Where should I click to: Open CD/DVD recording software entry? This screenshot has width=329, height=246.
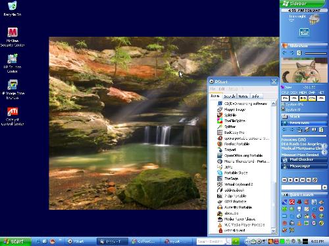(242, 104)
